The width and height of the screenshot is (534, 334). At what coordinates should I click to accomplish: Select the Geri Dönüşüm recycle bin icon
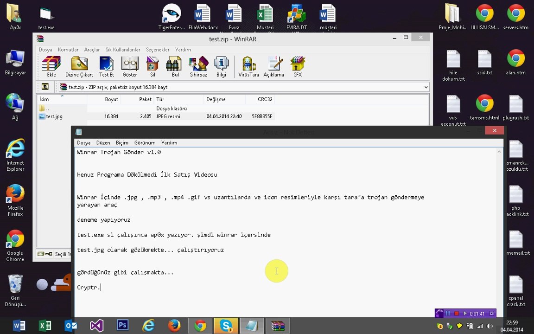(x=15, y=291)
